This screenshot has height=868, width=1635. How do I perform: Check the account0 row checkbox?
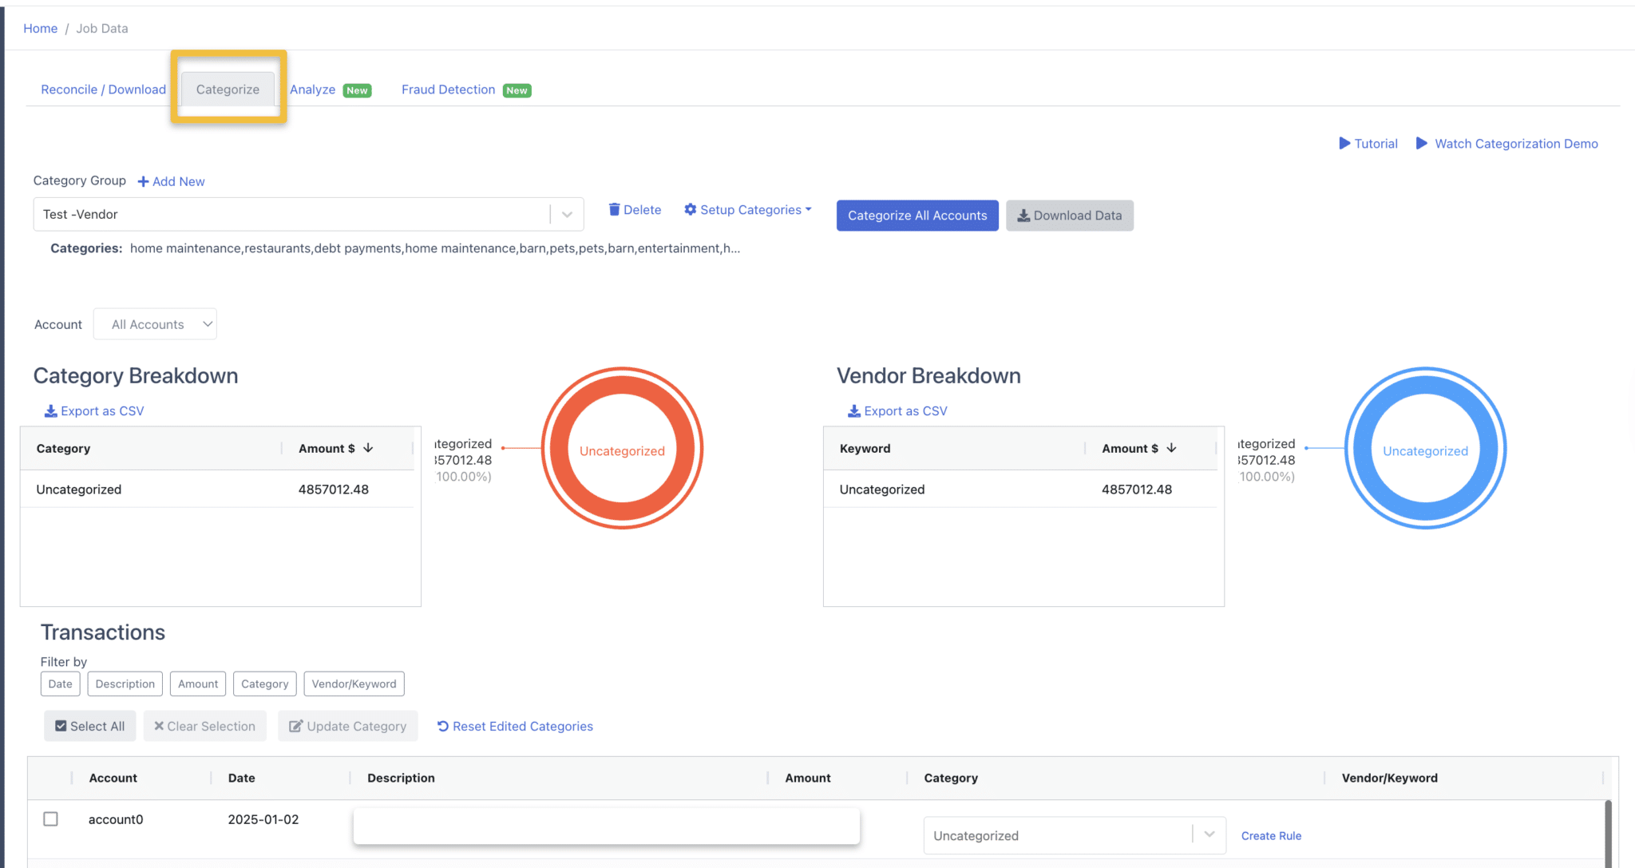50,819
